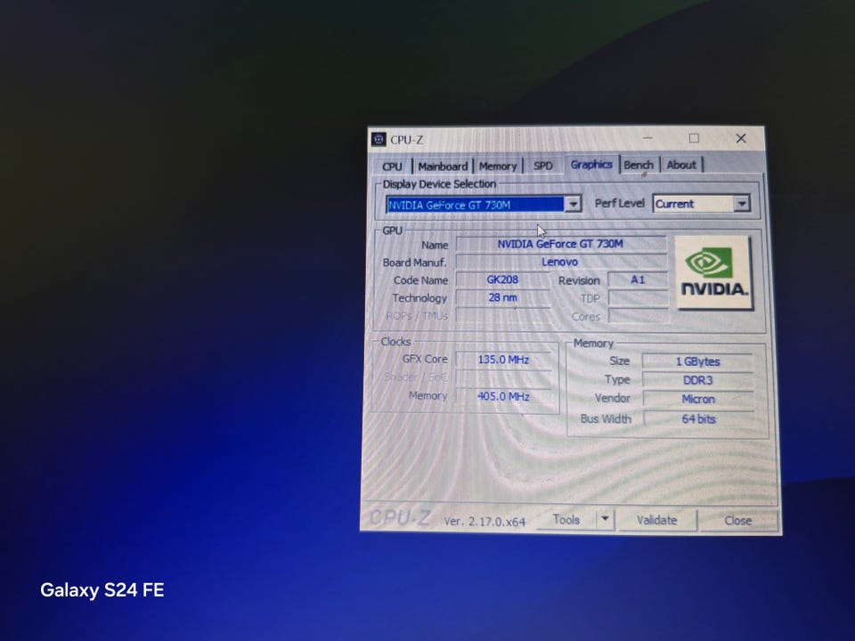Close the CPU-Z window with X
Screen dimensions: 855x641
tap(740, 139)
